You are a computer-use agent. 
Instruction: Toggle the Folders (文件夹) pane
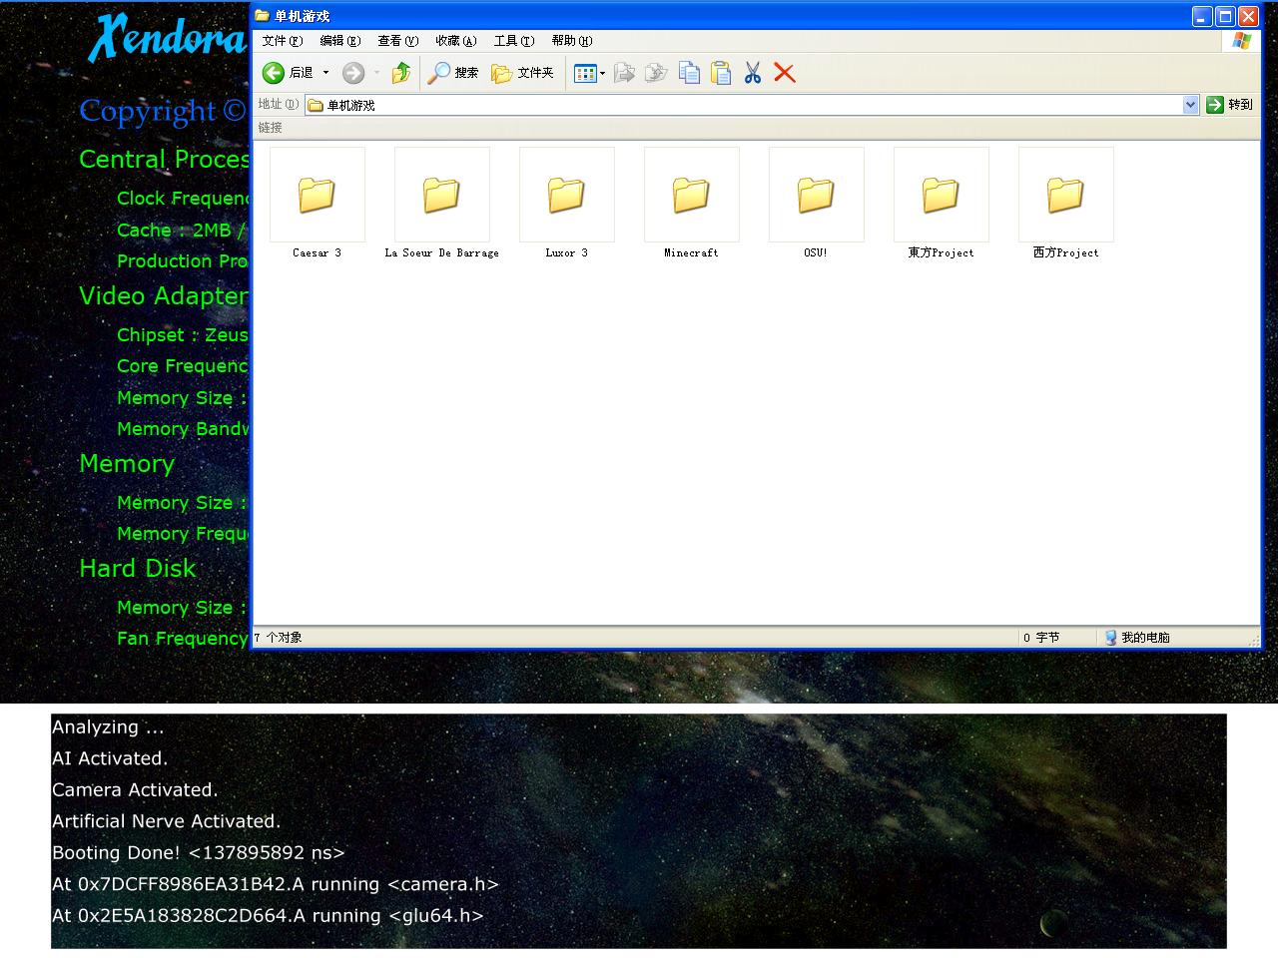pyautogui.click(x=522, y=73)
